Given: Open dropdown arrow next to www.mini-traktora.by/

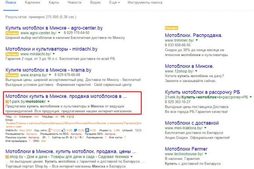Looking at the screenshot, I should pyautogui.click(x=205, y=128).
